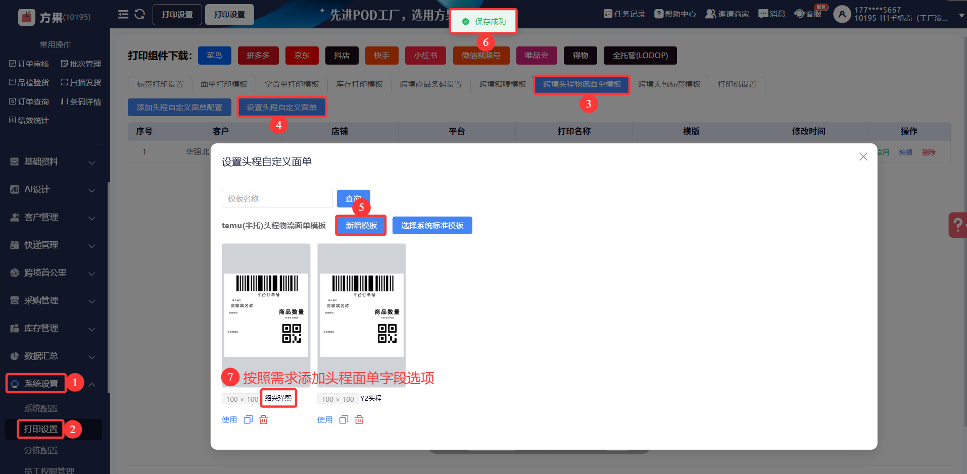
Task: Switch to 面单打印模板 tab
Action: point(224,84)
